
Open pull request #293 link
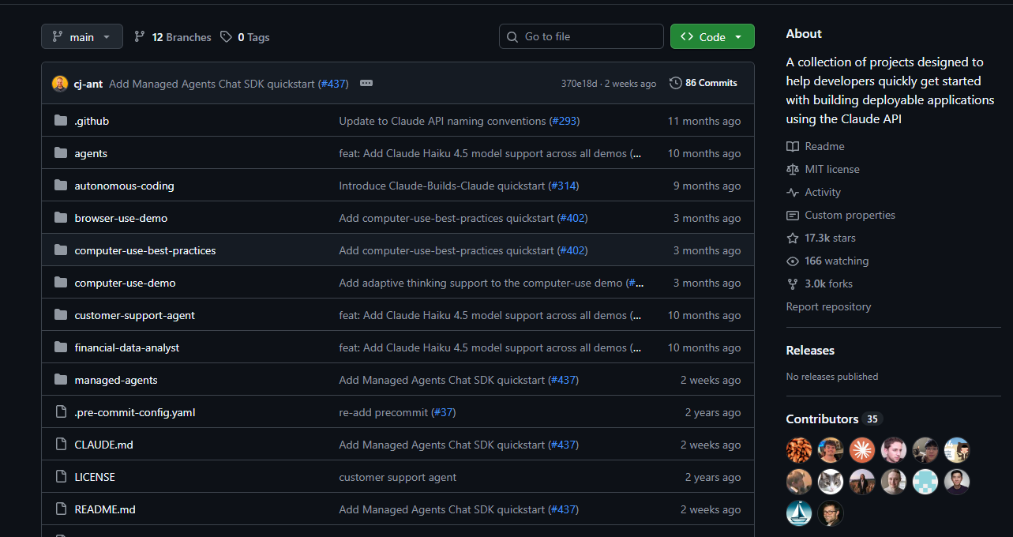click(564, 121)
